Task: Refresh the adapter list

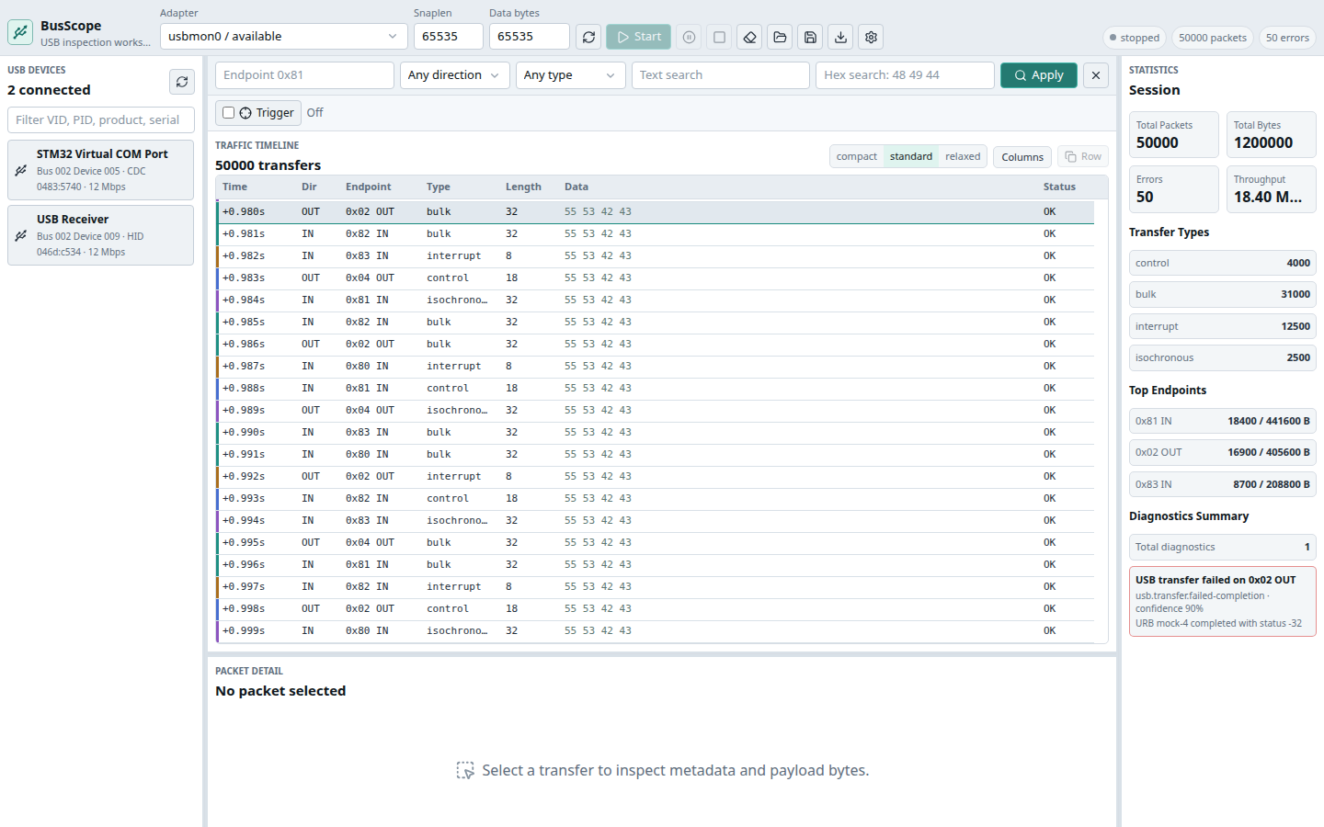Action: coord(588,37)
